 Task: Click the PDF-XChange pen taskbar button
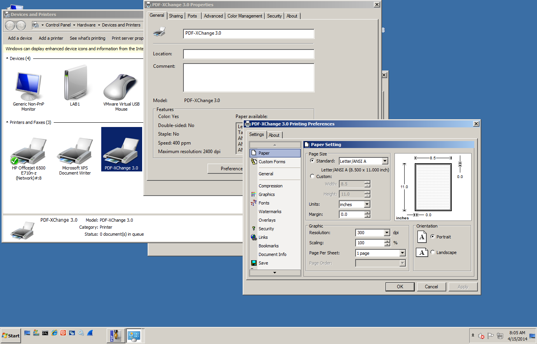coord(116,335)
